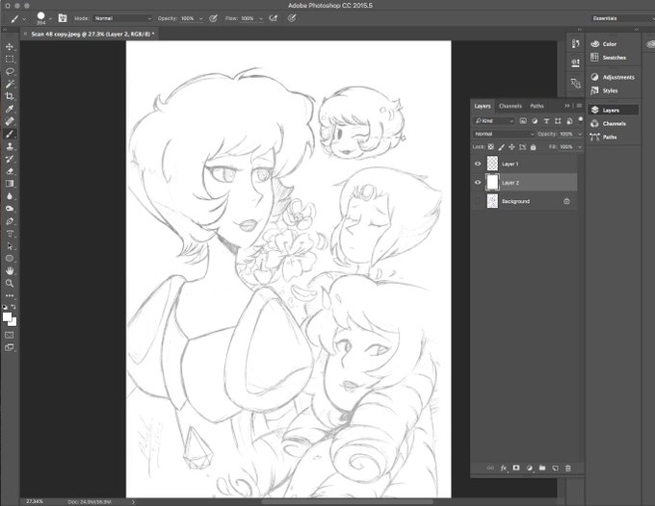The width and height of the screenshot is (655, 506).
Task: Toggle pressure for size
Action: (292, 18)
